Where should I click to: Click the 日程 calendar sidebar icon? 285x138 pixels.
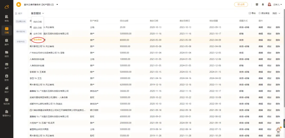(7, 30)
